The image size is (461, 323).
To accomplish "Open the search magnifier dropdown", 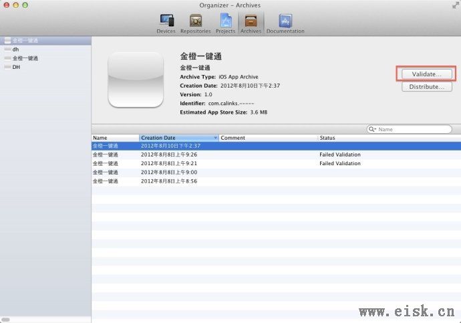I will coord(373,129).
